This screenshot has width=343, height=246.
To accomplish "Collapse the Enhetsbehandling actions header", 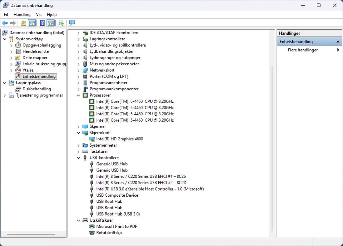I will (338, 42).
